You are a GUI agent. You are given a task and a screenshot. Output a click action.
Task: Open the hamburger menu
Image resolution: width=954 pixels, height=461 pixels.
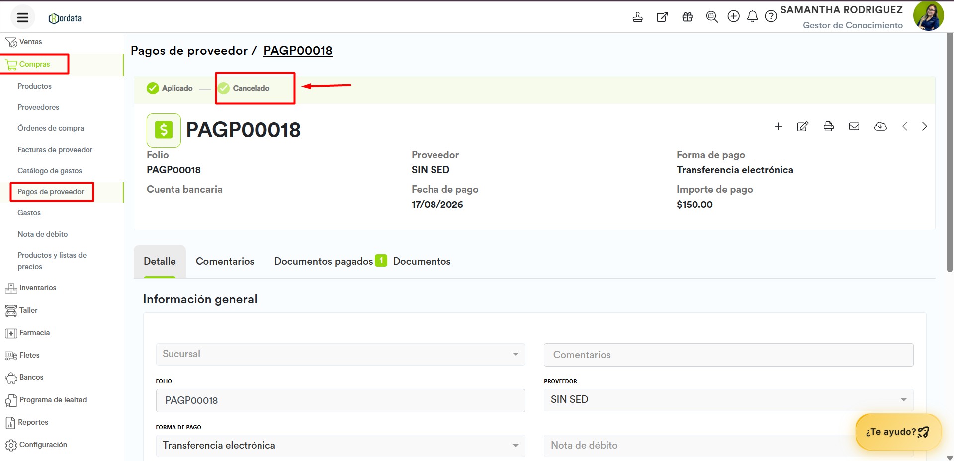(22, 18)
